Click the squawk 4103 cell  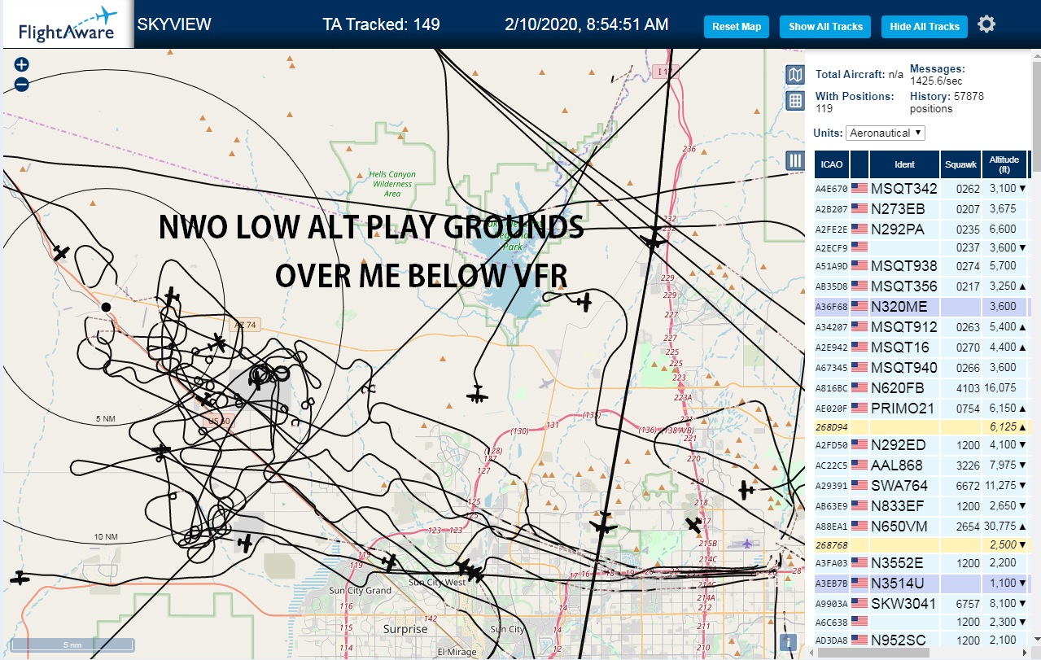click(x=960, y=388)
